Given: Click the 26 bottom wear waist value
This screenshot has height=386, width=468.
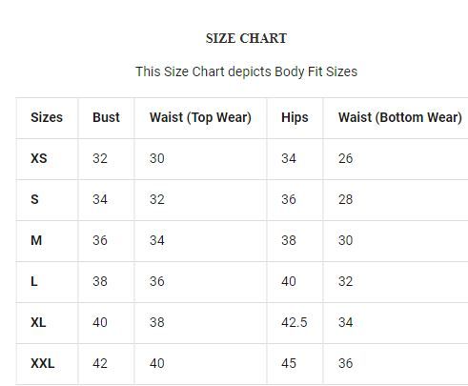Looking at the screenshot, I should click(345, 158).
